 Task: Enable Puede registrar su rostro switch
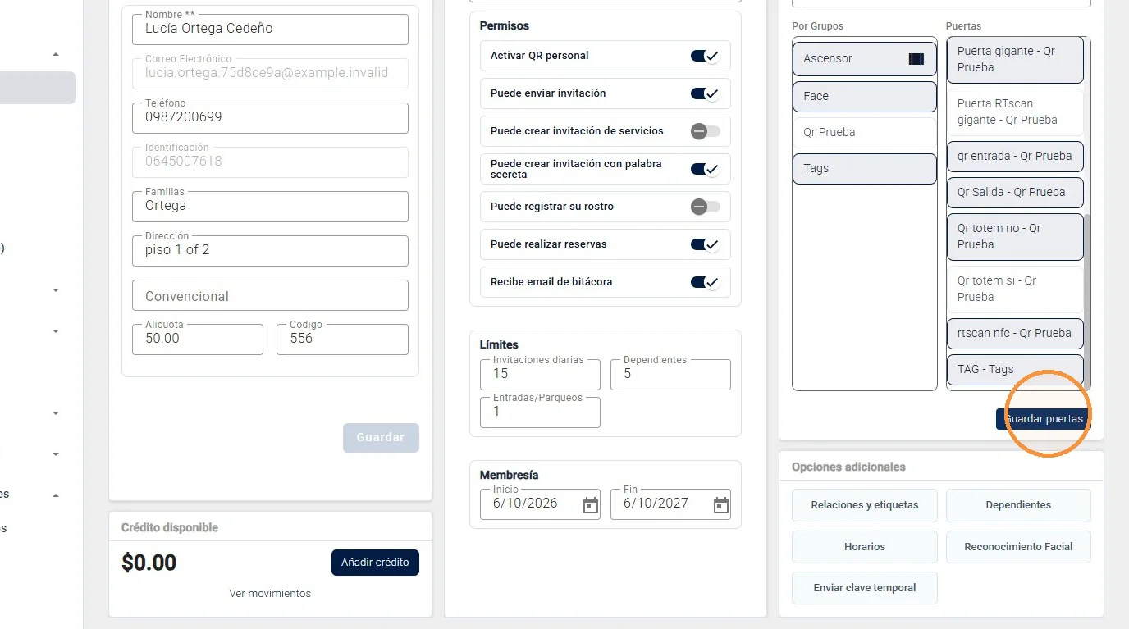click(705, 207)
